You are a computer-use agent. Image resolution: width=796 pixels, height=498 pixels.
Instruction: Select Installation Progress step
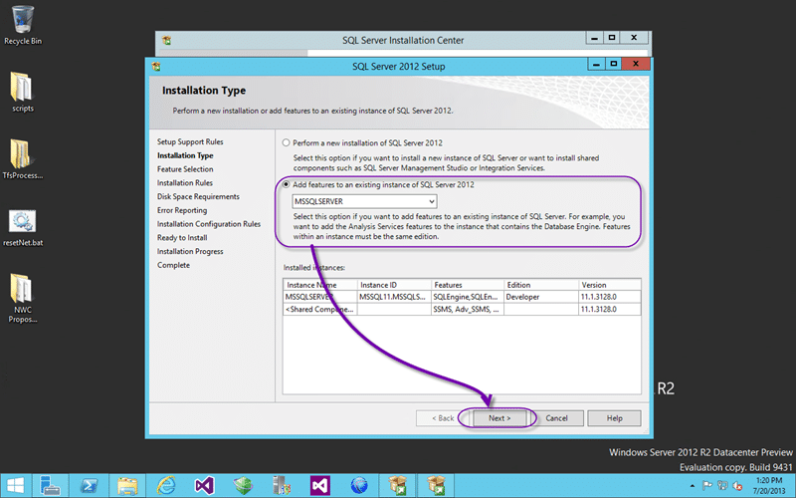[190, 252]
